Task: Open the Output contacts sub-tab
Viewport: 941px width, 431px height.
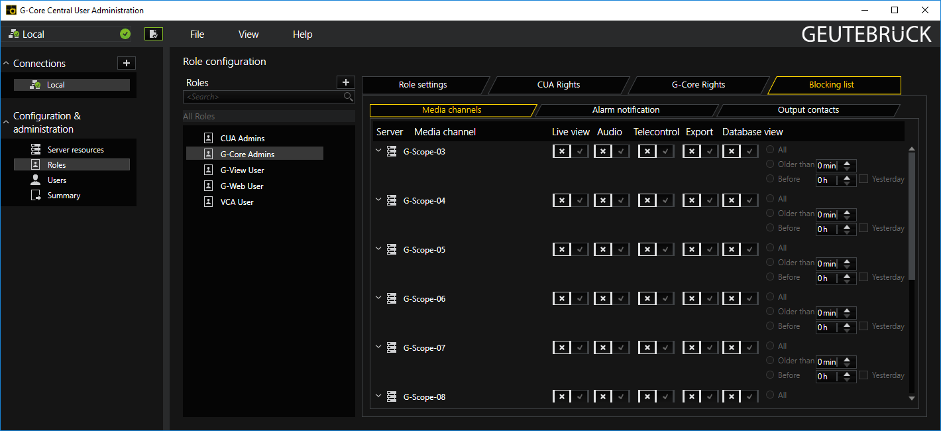Action: 808,110
